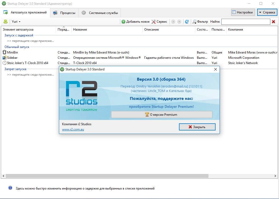This screenshot has width=279, height=199.
Task: Click the Найти search input field
Action: point(246,22)
